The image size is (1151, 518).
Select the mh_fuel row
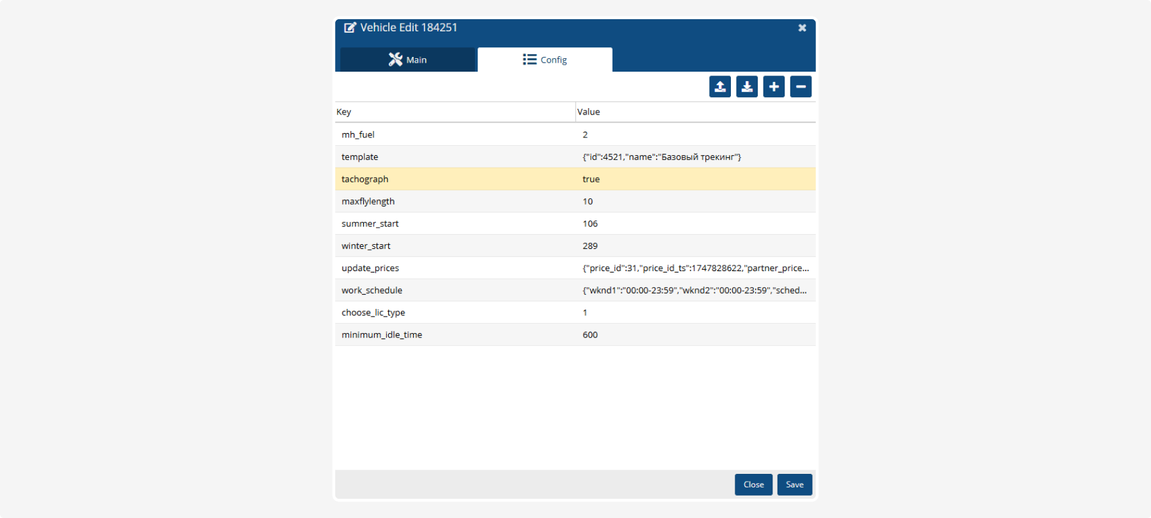click(358, 135)
